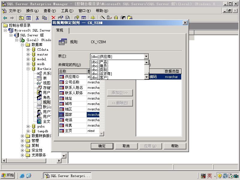Click the security shield tray icon

click(220, 176)
